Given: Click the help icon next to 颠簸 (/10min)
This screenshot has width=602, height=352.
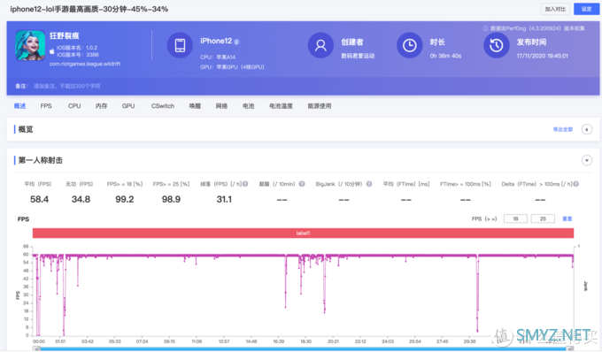Looking at the screenshot, I should pyautogui.click(x=302, y=184).
